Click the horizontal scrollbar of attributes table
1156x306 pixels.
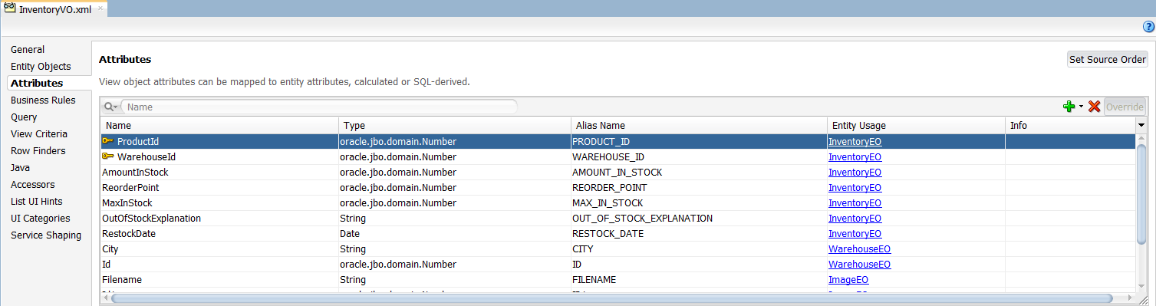pyautogui.click(x=611, y=298)
